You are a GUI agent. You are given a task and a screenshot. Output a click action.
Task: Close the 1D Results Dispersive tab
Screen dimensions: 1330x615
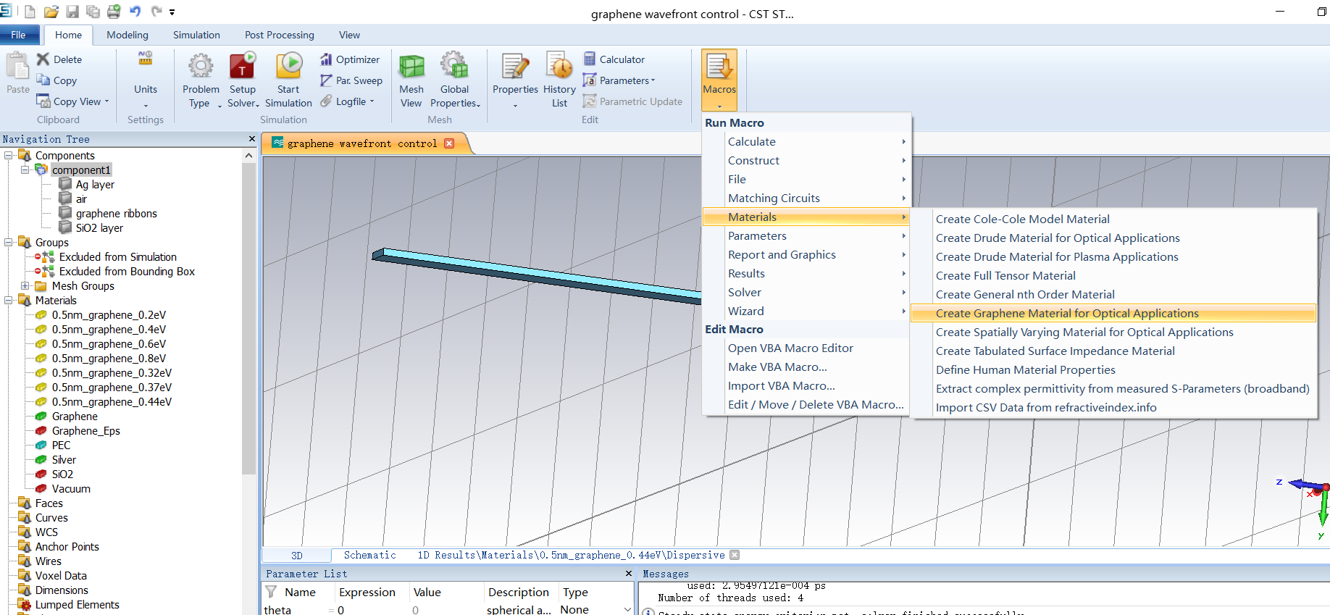pyautogui.click(x=735, y=555)
